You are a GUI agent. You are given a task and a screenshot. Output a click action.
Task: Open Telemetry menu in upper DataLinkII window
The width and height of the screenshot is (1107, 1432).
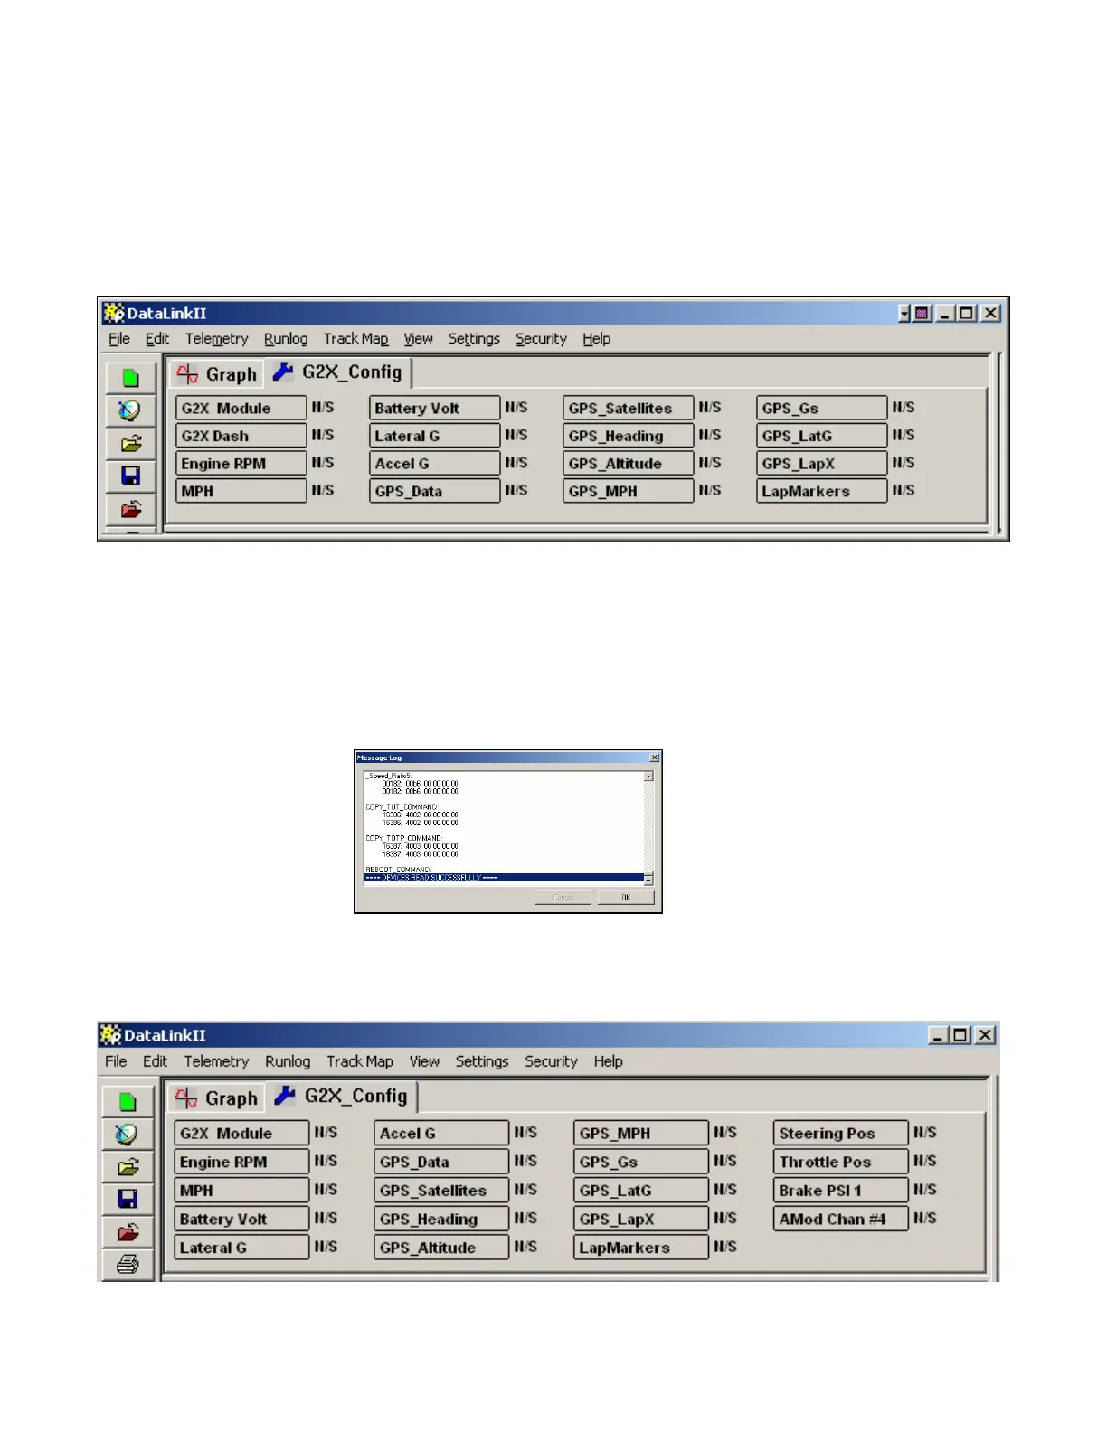tap(216, 339)
